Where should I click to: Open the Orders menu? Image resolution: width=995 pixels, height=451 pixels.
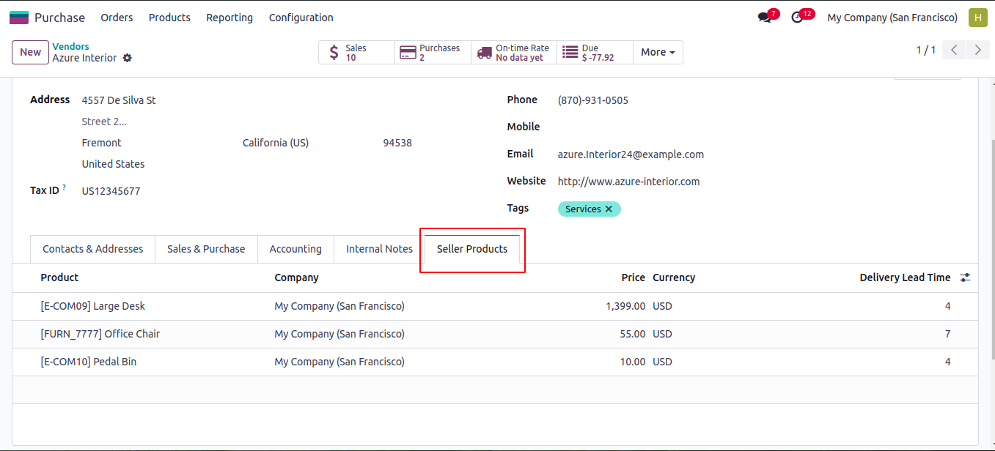pyautogui.click(x=117, y=18)
